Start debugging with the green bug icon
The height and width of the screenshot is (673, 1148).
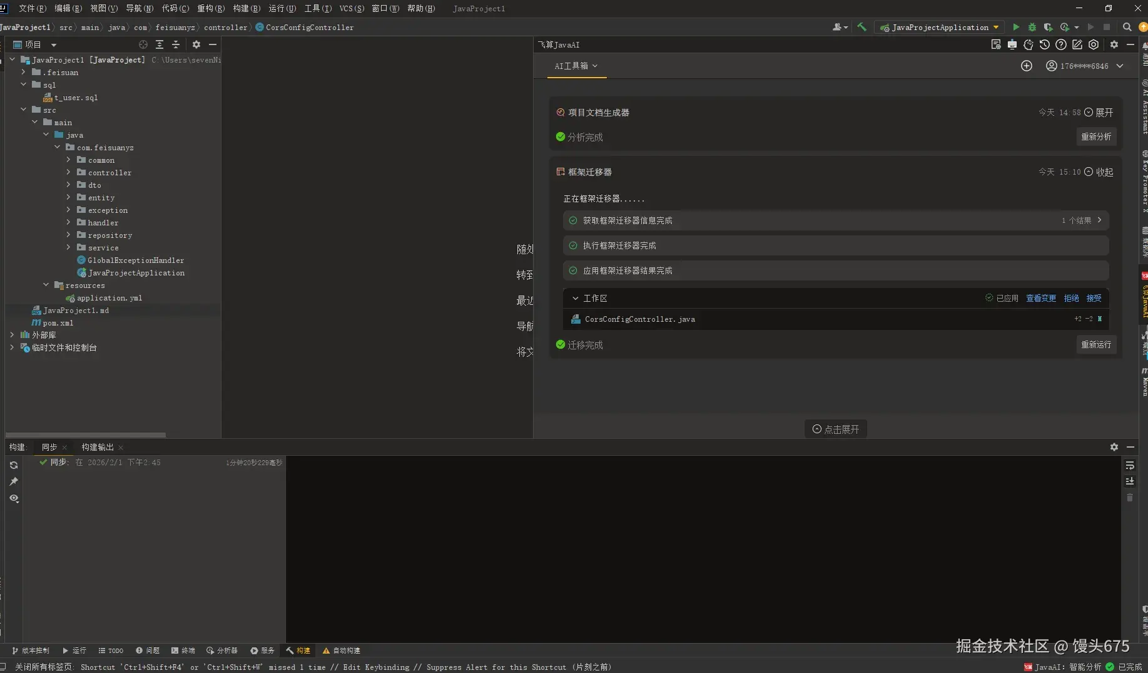pos(1032,27)
